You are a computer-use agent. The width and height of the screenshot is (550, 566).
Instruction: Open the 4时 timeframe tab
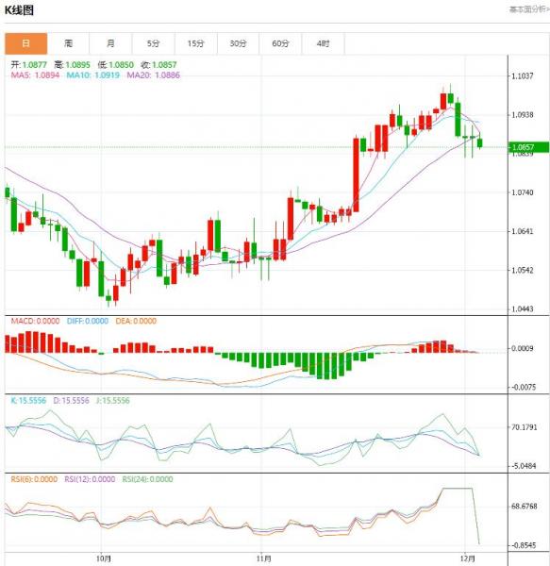click(x=323, y=43)
